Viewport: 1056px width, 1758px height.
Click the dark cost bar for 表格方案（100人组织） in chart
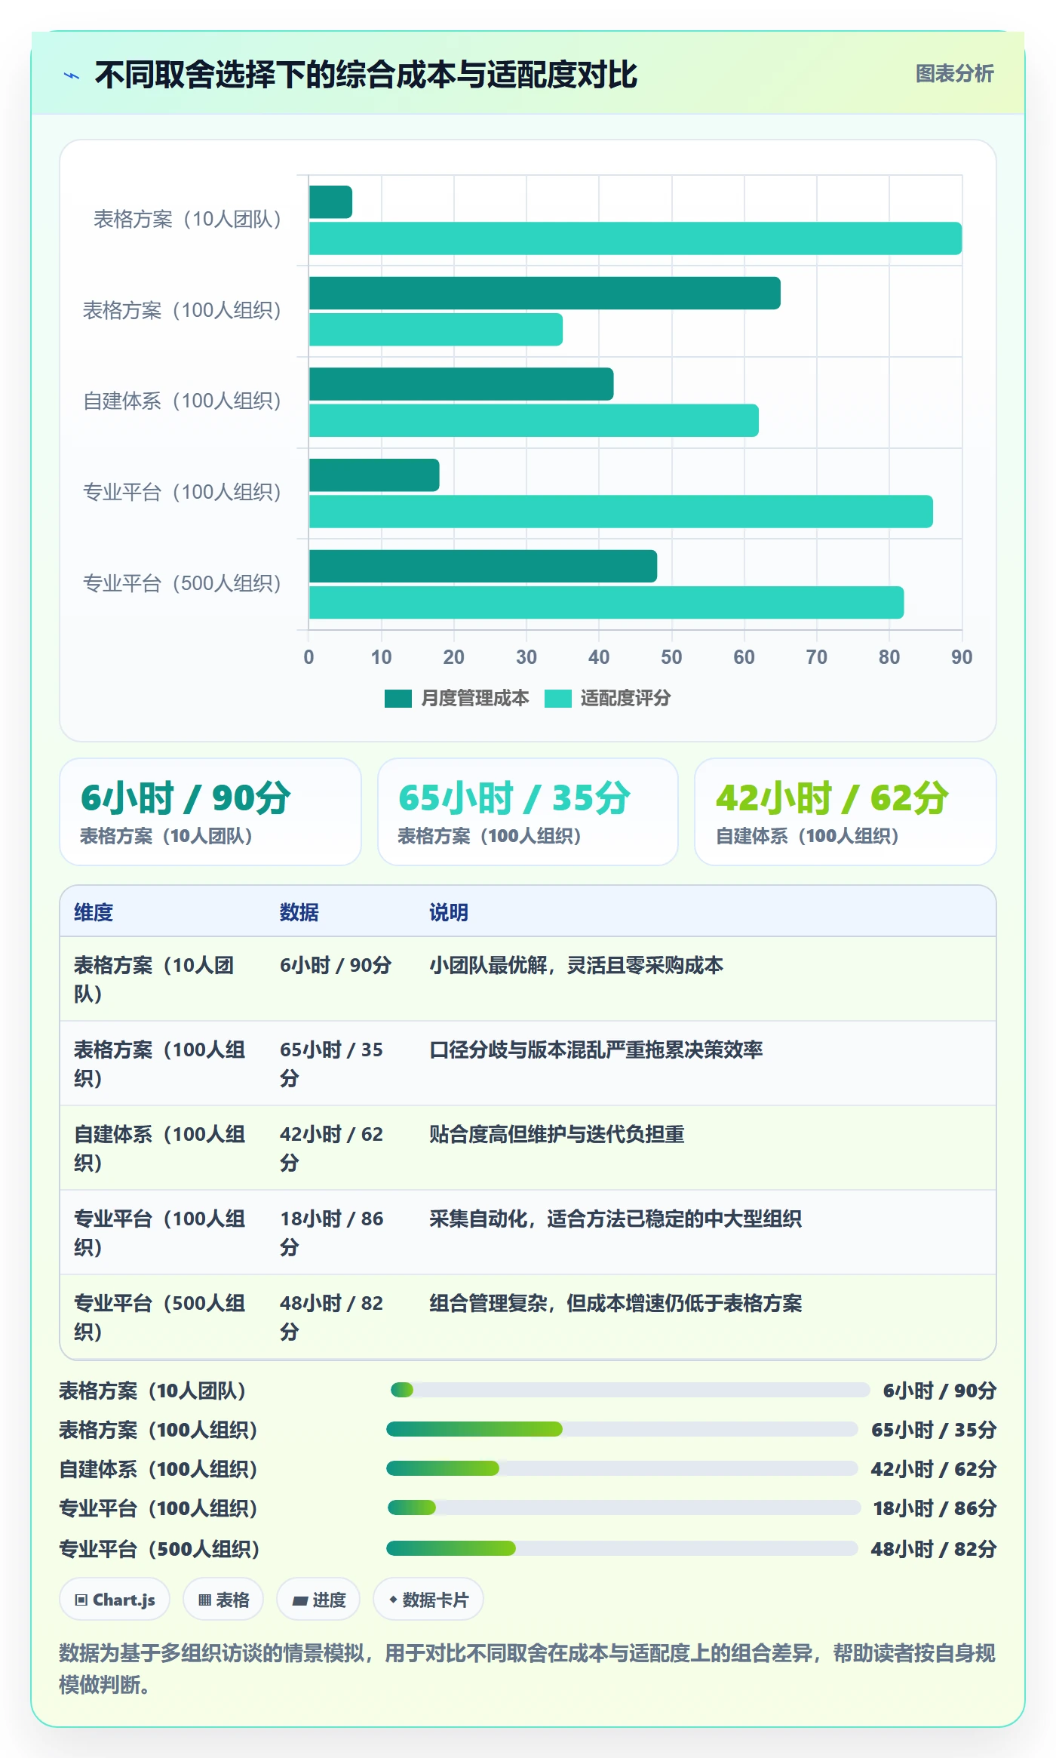(545, 293)
